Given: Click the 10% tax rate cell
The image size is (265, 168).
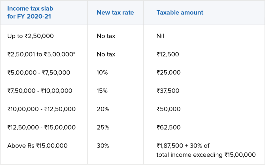Looking at the screenshot, I should (x=102, y=72).
